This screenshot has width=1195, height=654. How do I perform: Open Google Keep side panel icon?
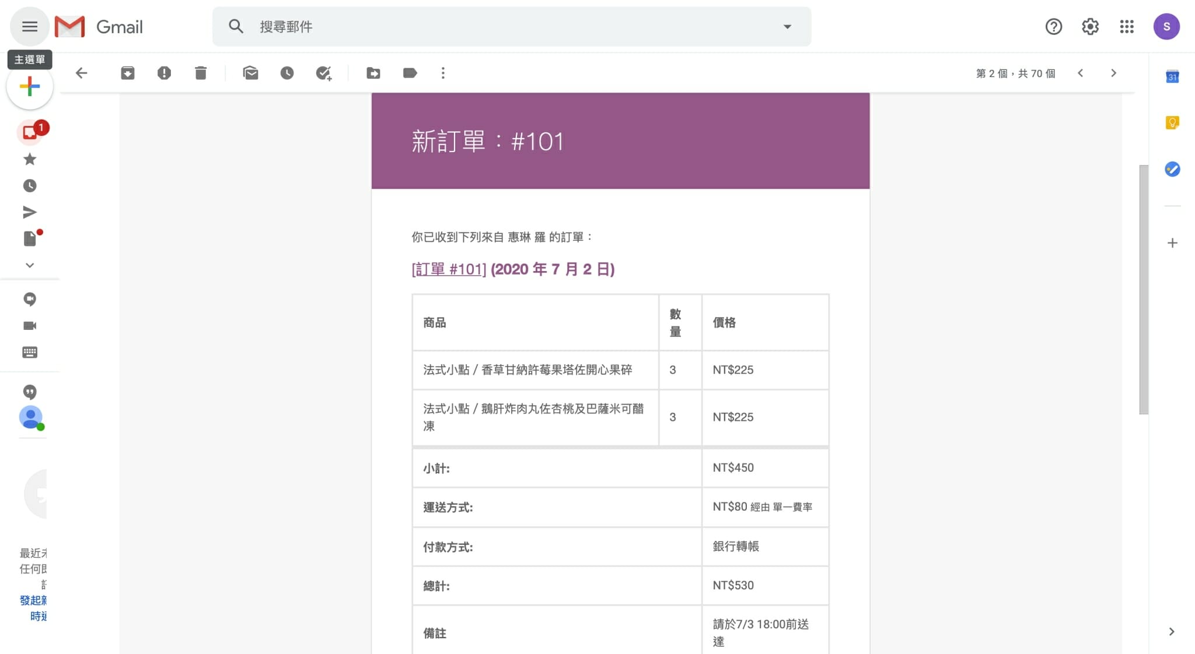pos(1172,122)
